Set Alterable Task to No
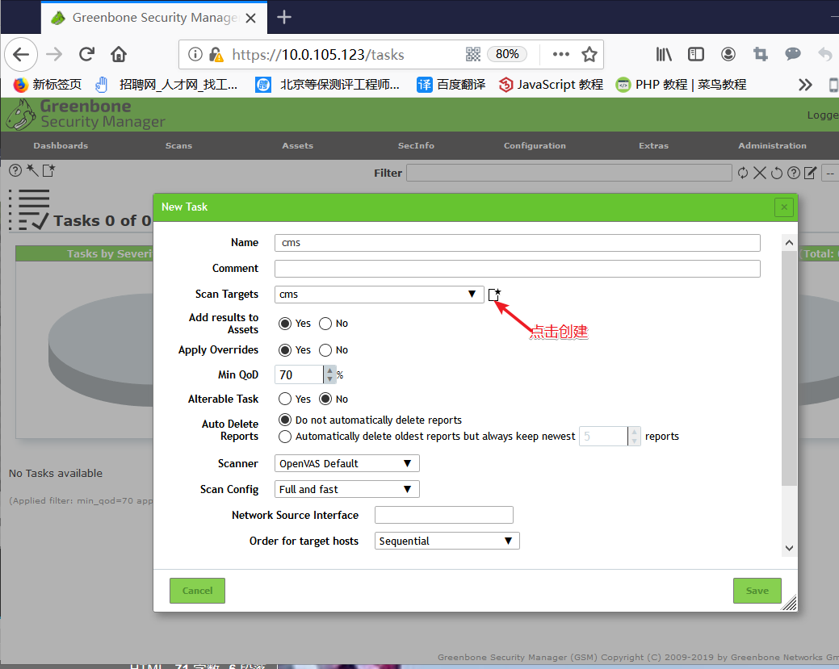The width and height of the screenshot is (839, 669). (x=325, y=399)
